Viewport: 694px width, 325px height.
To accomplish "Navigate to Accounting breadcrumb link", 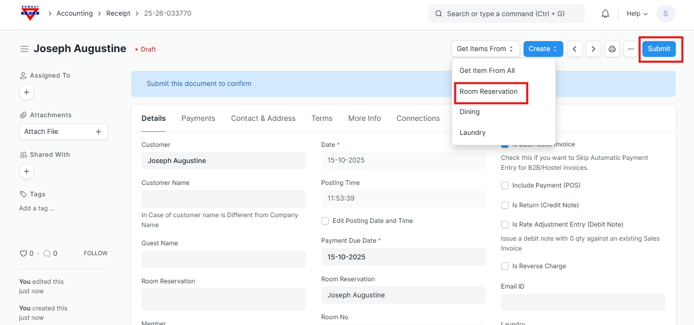I will pos(75,14).
